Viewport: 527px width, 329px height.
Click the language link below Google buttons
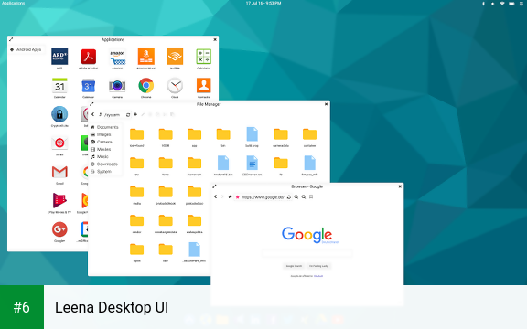pyautogui.click(x=318, y=276)
